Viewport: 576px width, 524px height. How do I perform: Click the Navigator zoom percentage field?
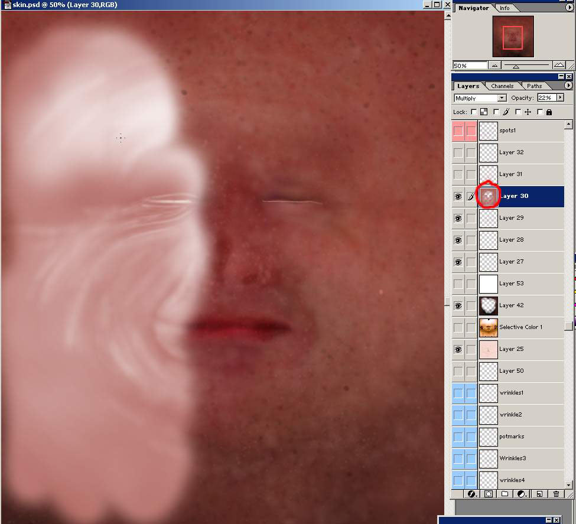pos(470,65)
